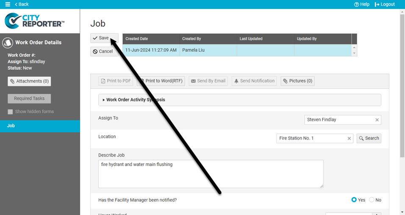The image size is (405, 215).
Task: Open the hamburger menu icon
Action: tap(8, 4)
